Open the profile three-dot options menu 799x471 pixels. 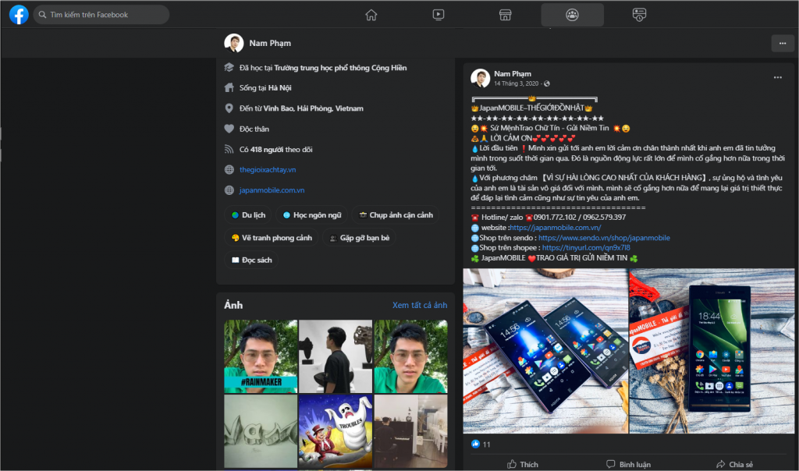click(781, 43)
